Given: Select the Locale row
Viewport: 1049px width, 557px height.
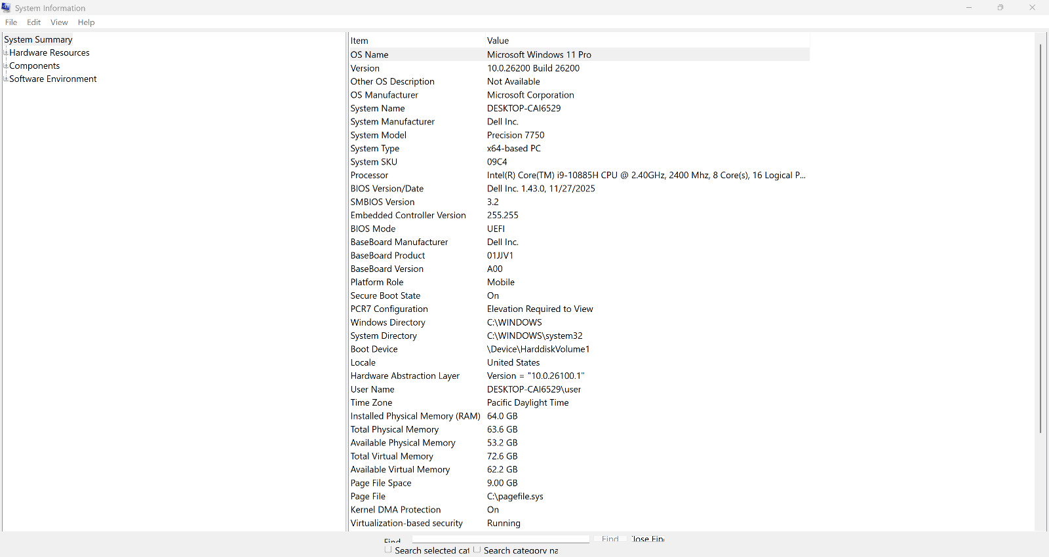Looking at the screenshot, I should (x=580, y=362).
